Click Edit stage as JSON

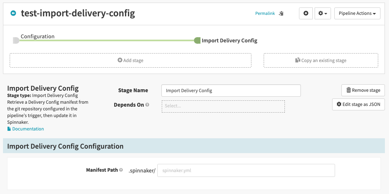point(358,104)
